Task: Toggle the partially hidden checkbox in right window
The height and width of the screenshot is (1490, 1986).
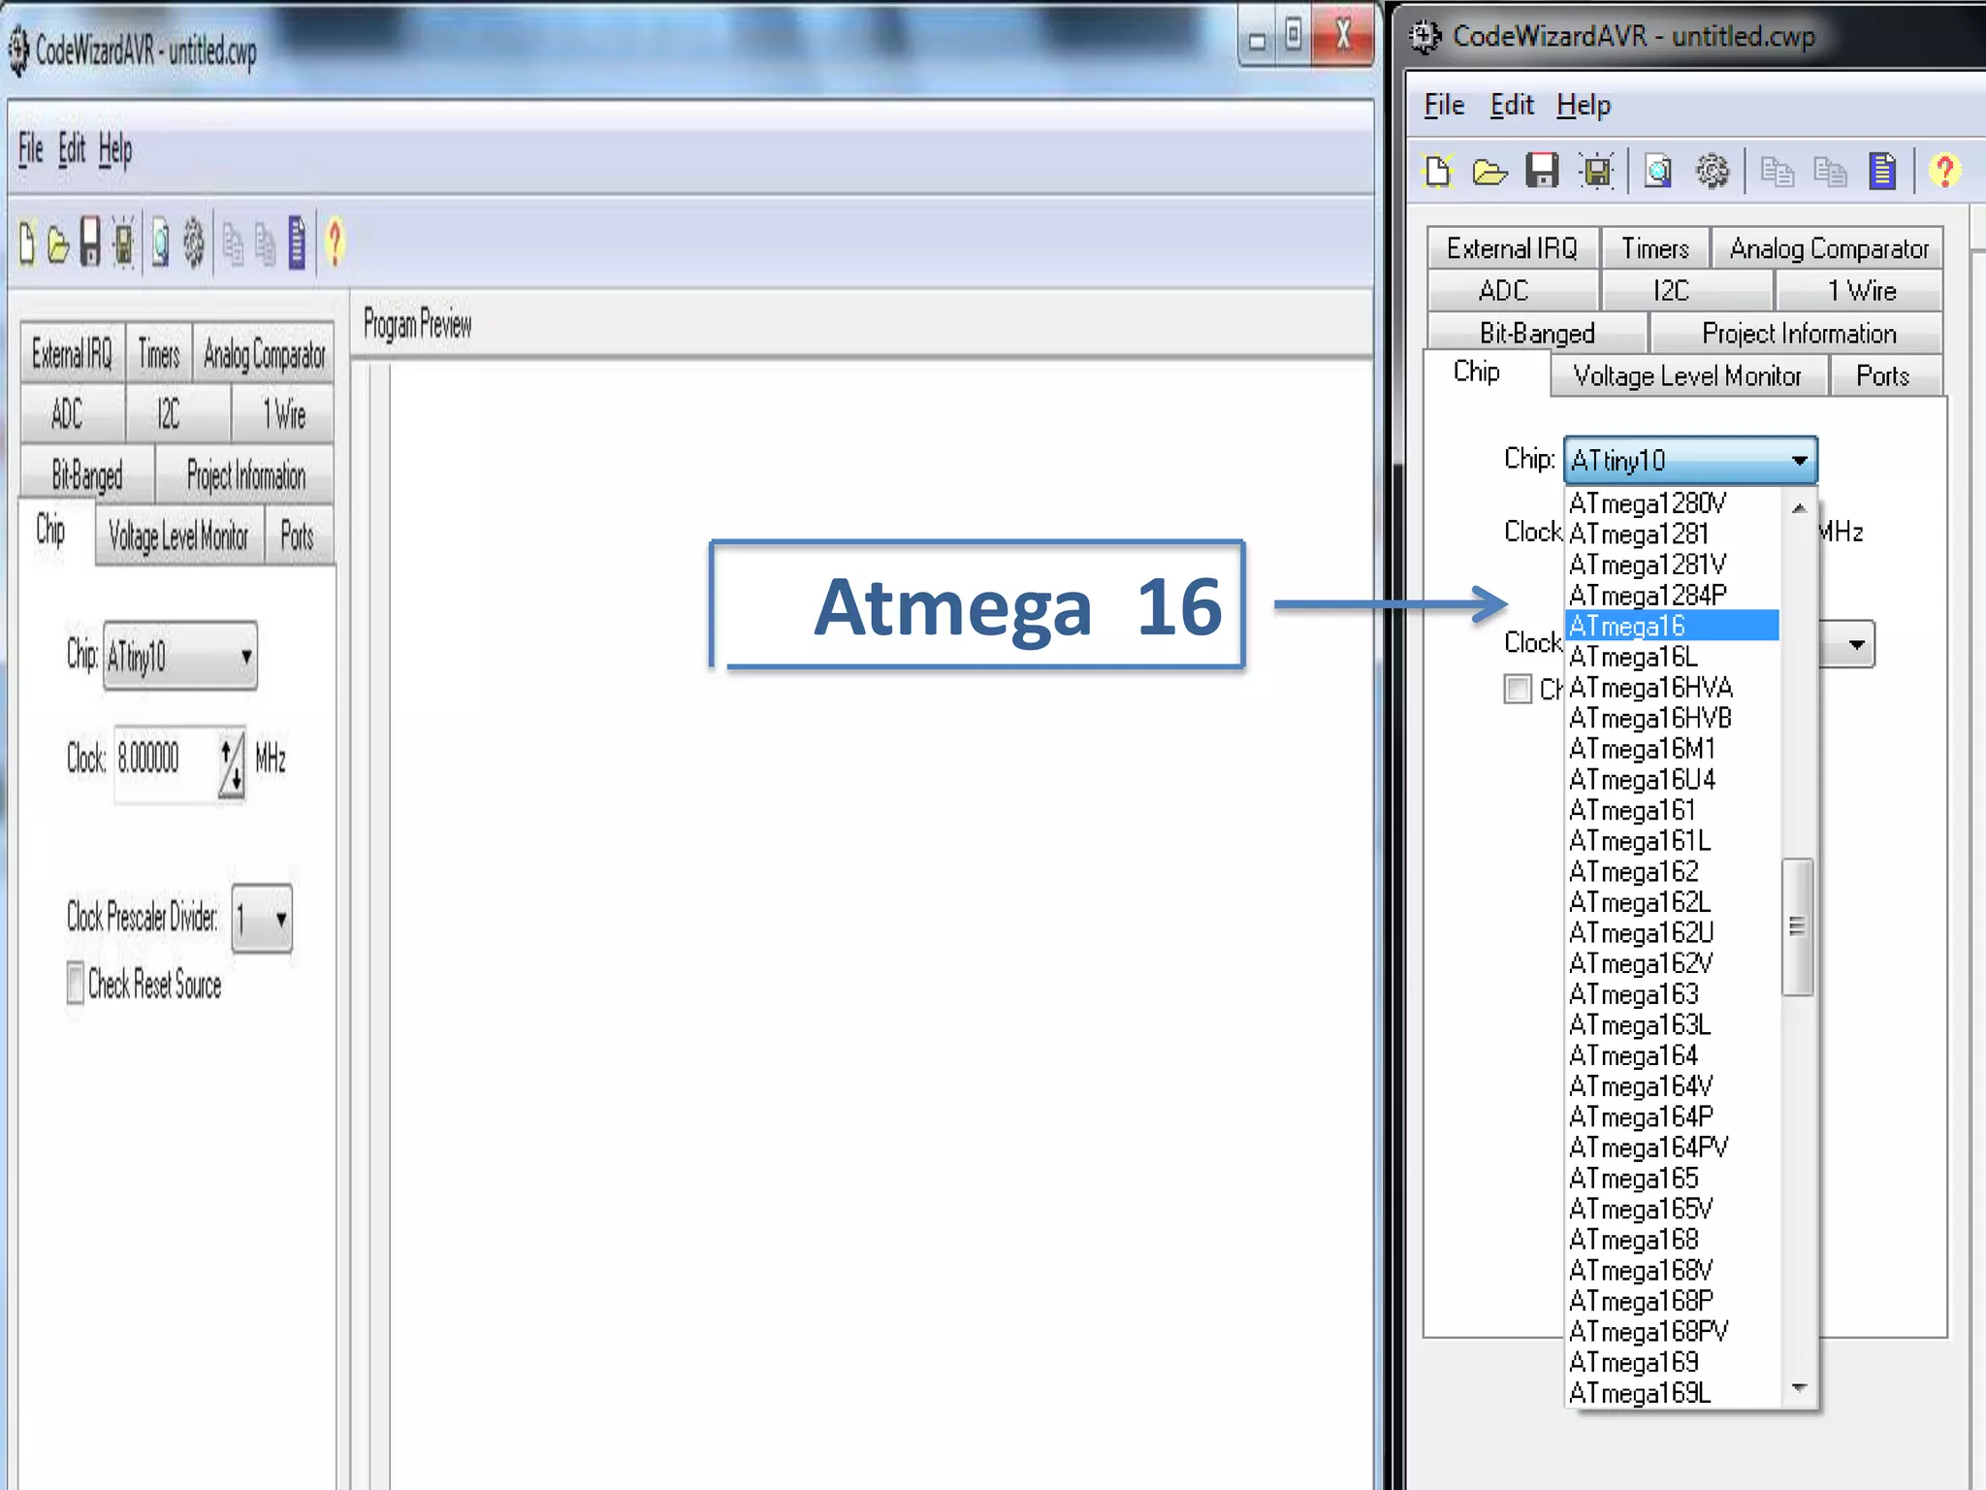Action: 1518,689
